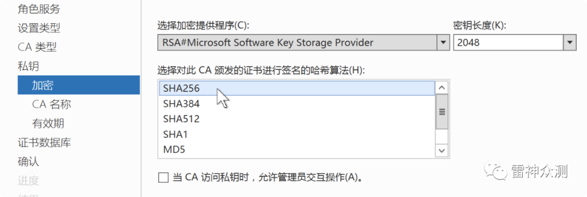Open the cryptographic provider dropdown arrow
The height and width of the screenshot is (197, 587).
pos(444,43)
